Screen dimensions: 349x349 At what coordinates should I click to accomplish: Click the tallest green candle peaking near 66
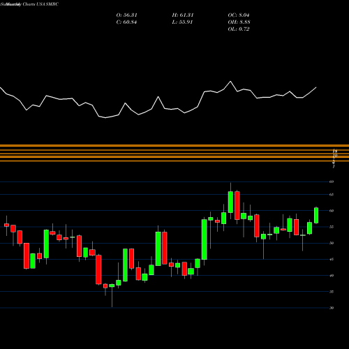point(230,202)
